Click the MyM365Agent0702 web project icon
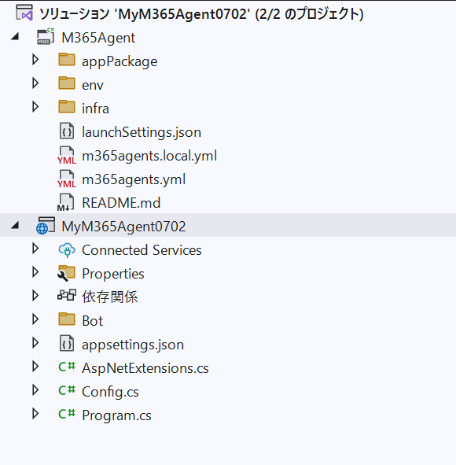Image resolution: width=456 pixels, height=465 pixels. click(x=46, y=226)
